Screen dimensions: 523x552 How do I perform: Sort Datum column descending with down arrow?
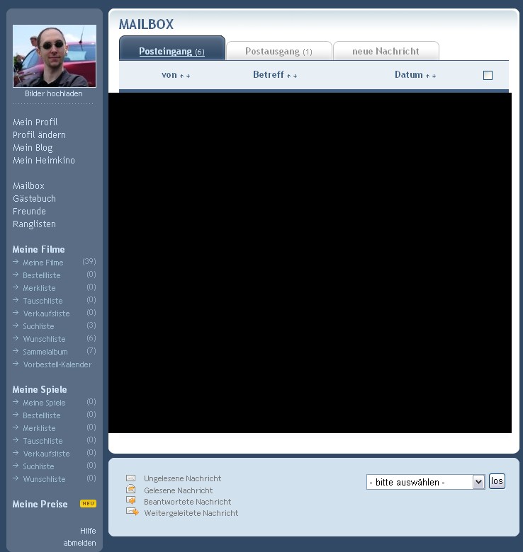pos(434,76)
